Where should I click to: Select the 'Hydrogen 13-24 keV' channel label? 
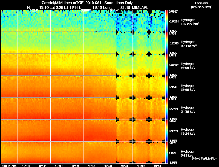pos(188,132)
